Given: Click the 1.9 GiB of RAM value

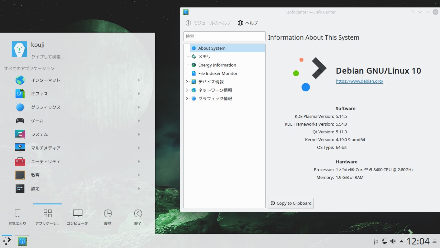Looking at the screenshot, I should coord(350,177).
